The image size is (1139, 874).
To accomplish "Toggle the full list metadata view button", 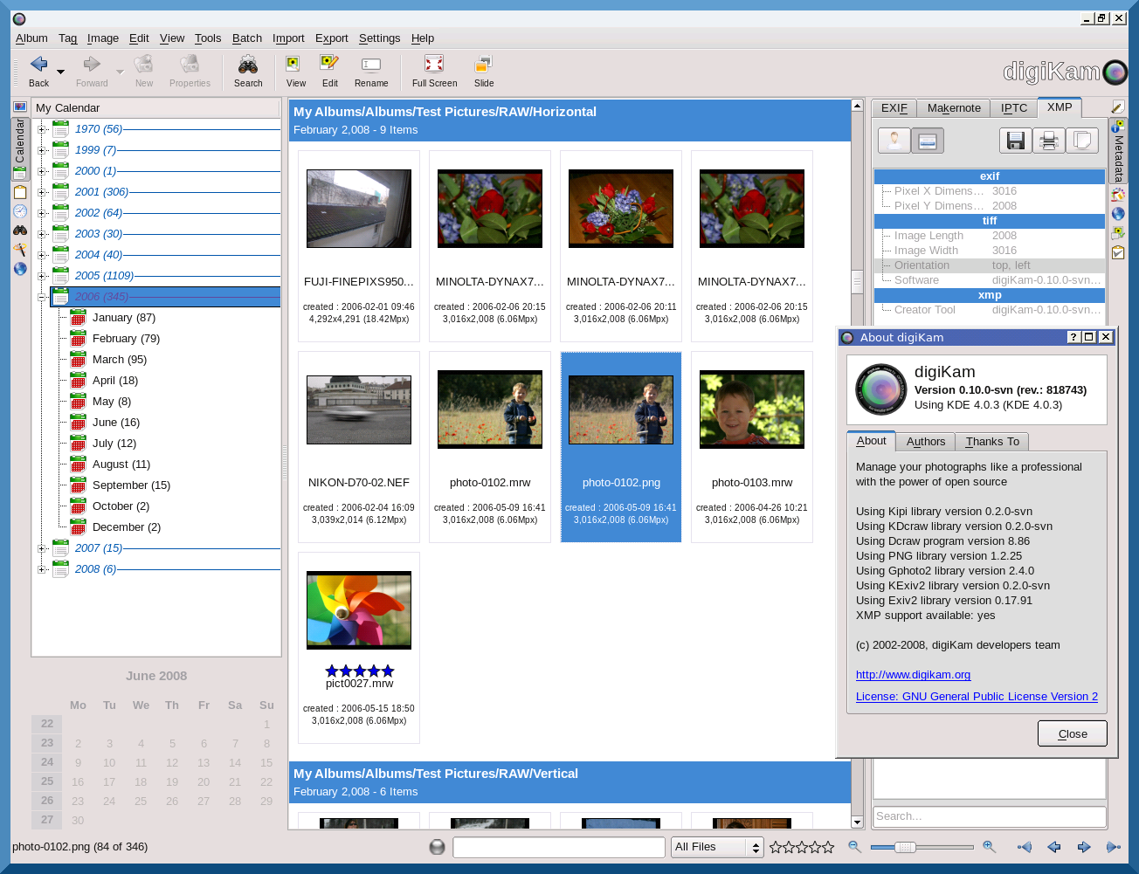I will 928,141.
